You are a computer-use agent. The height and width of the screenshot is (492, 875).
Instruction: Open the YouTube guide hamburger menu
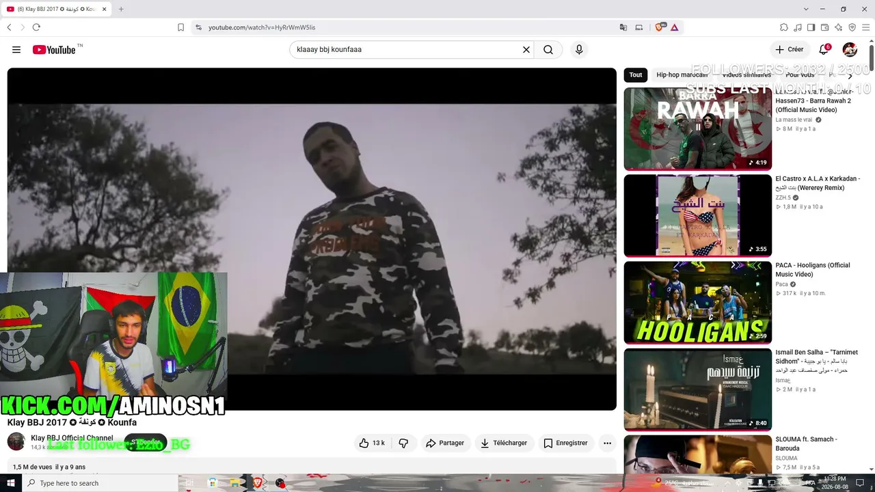(16, 49)
